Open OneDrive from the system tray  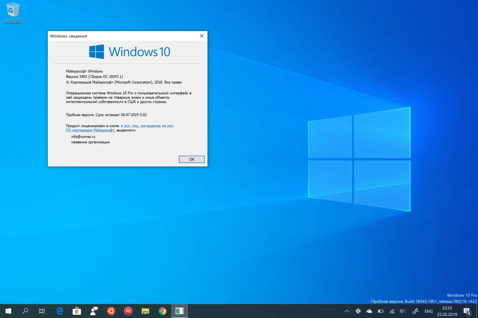[x=369, y=311]
